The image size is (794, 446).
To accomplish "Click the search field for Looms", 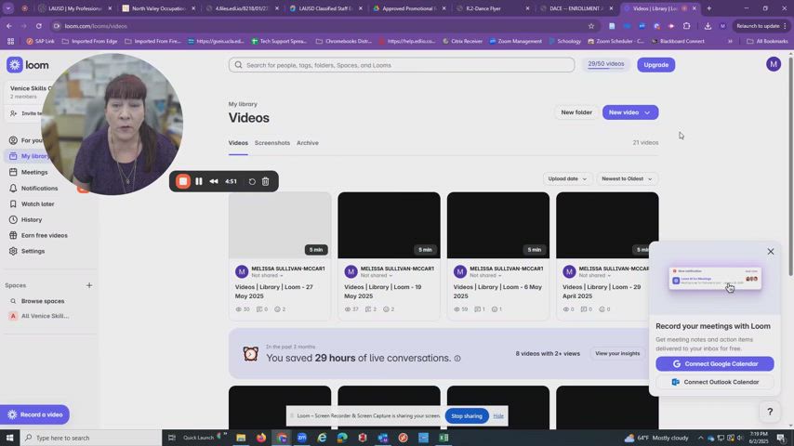I will click(402, 65).
